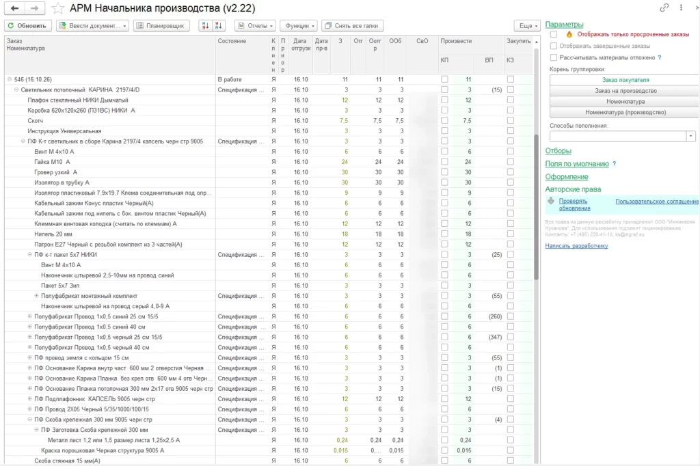Viewport: 700px width, 466px height.
Task: Open help for Рассчитывать материалы отложено
Action: click(660, 57)
